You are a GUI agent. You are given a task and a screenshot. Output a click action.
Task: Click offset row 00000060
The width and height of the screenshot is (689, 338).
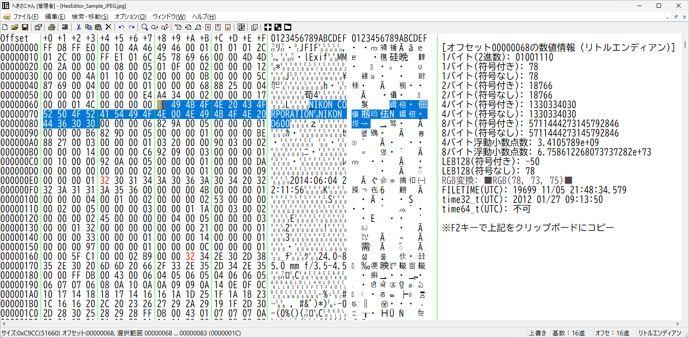19,105
